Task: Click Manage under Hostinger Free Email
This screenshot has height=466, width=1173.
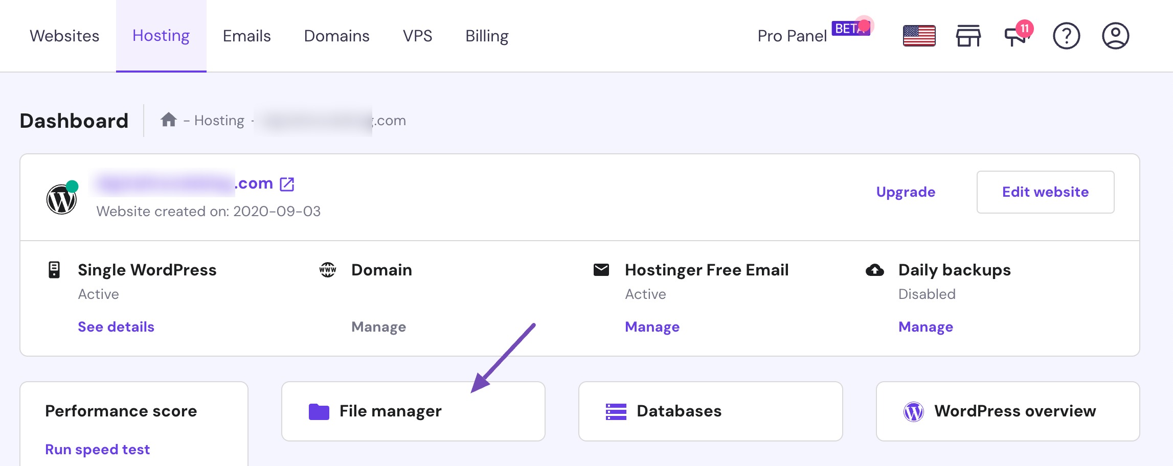Action: 652,327
